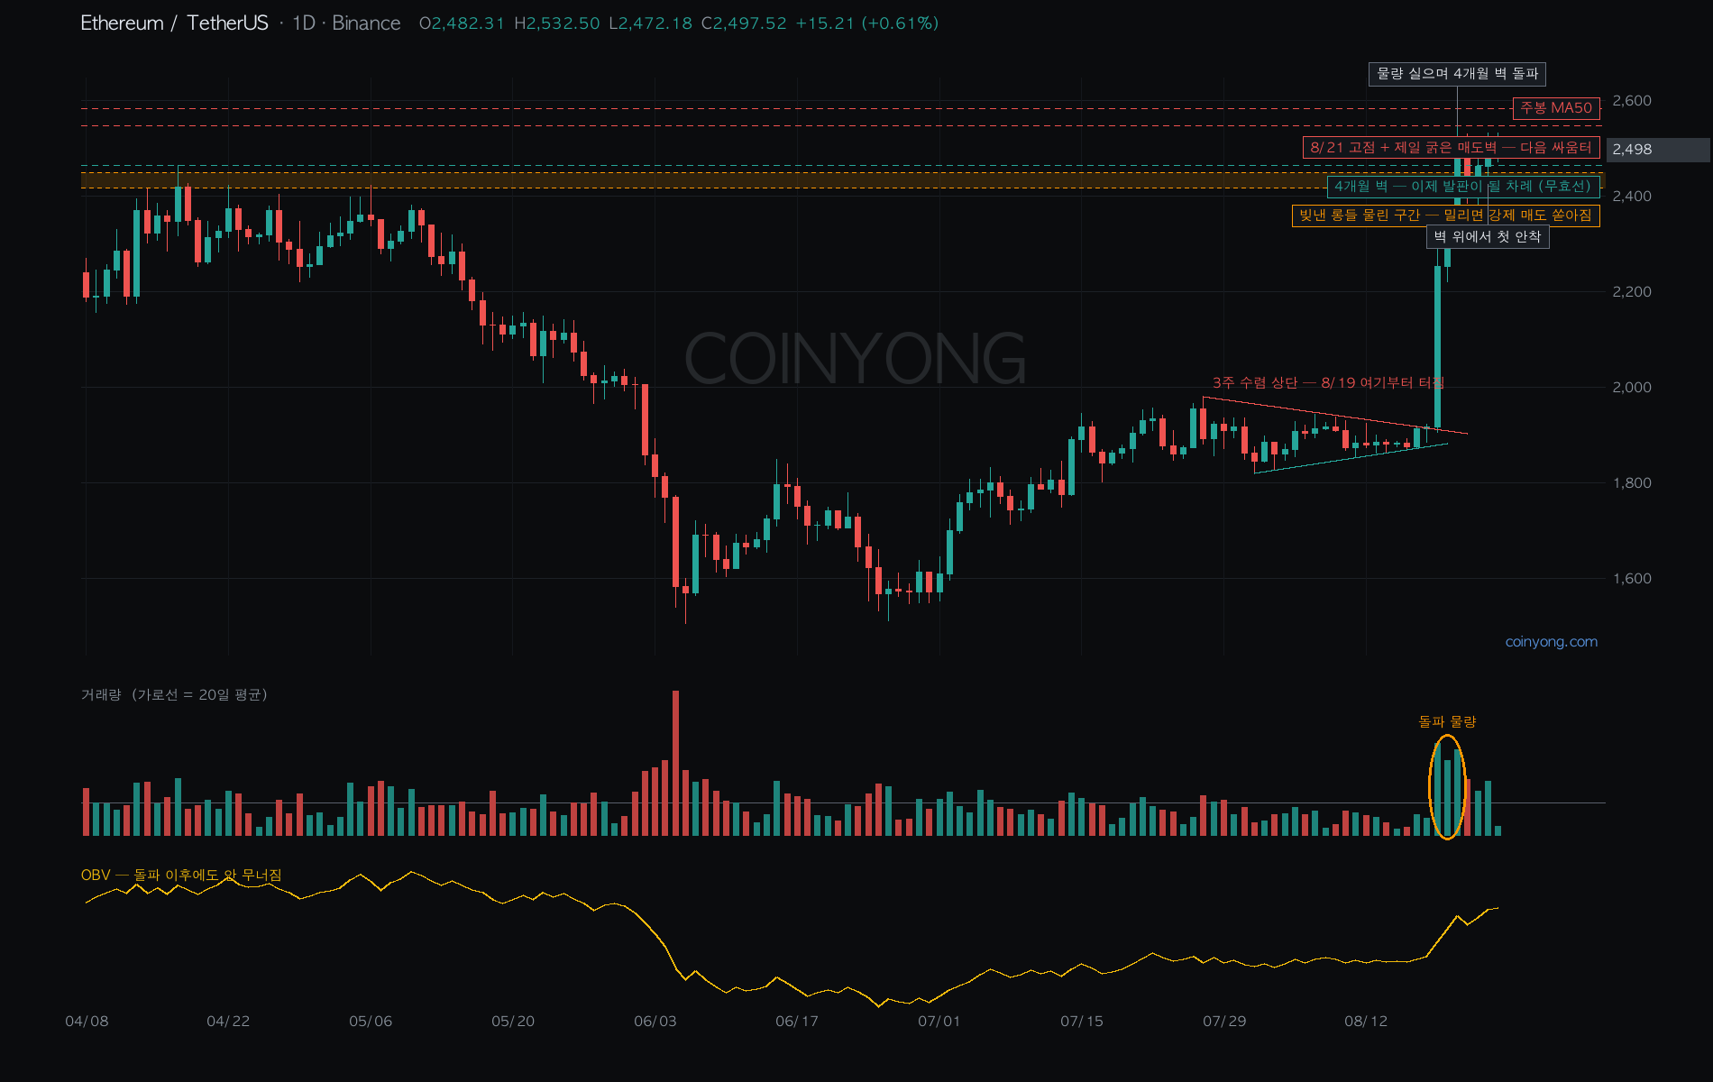Click the 06/17 date axis label

point(797,1022)
